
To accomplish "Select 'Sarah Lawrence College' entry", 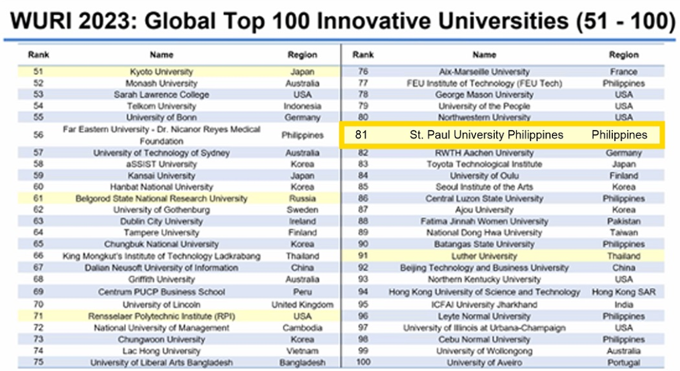I will point(162,94).
